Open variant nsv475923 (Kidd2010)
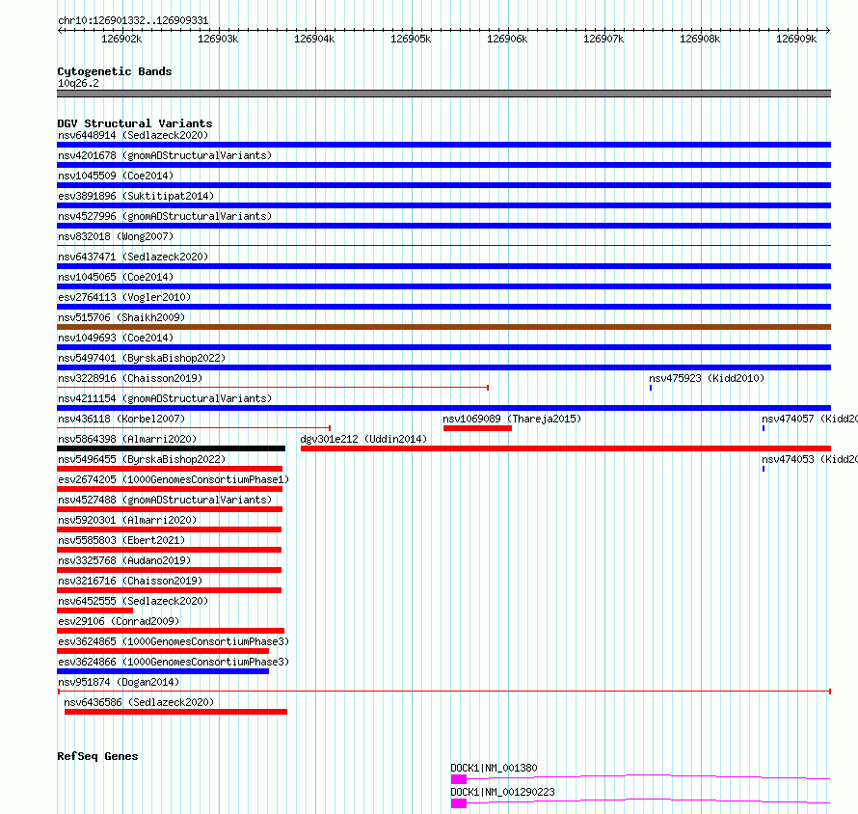 [x=707, y=378]
